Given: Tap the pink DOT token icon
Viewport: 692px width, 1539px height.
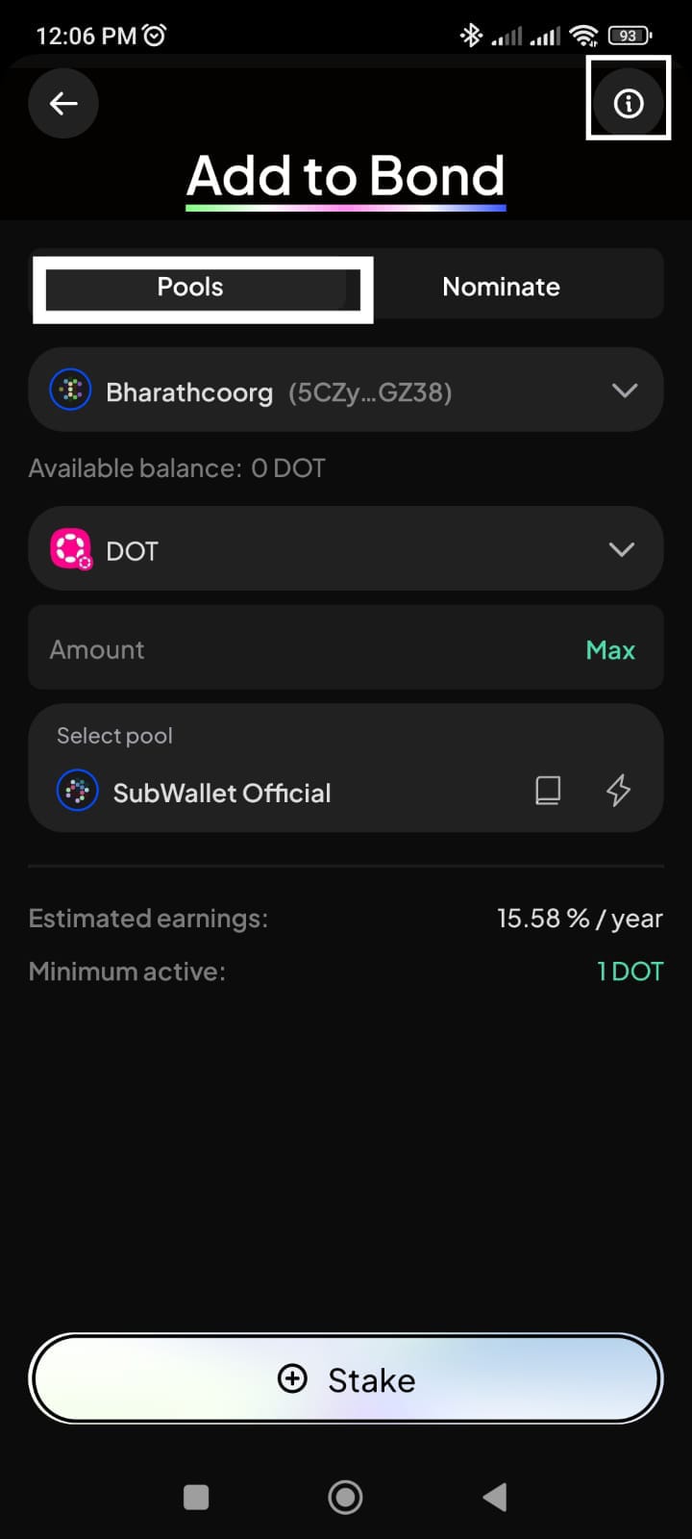Looking at the screenshot, I should pyautogui.click(x=70, y=549).
